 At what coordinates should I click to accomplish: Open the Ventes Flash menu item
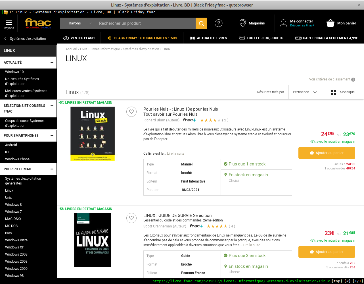click(79, 38)
